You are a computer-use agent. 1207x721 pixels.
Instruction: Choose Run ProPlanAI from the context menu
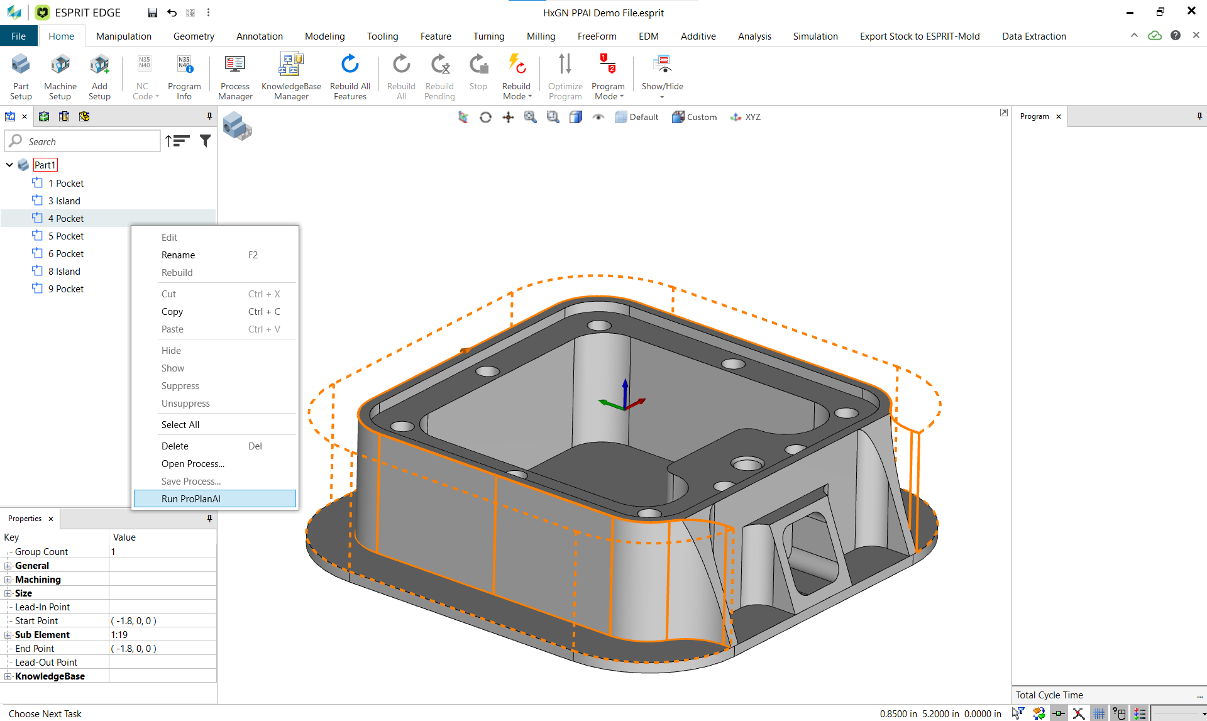click(191, 498)
